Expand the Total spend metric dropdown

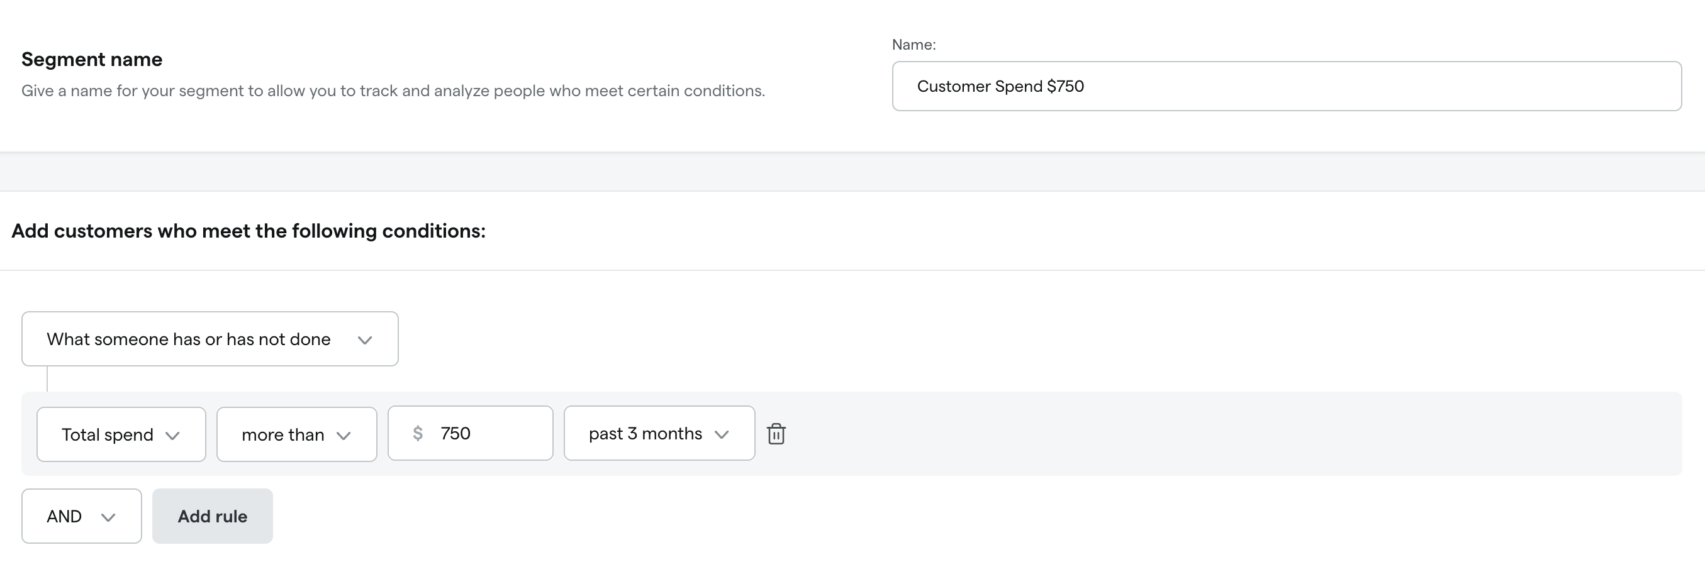120,434
